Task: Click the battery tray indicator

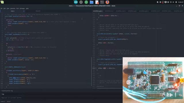Action: 176,2
